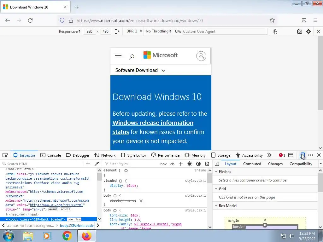The width and height of the screenshot is (323, 242).
Task: Open the Storage tab
Action: pyautogui.click(x=220, y=155)
